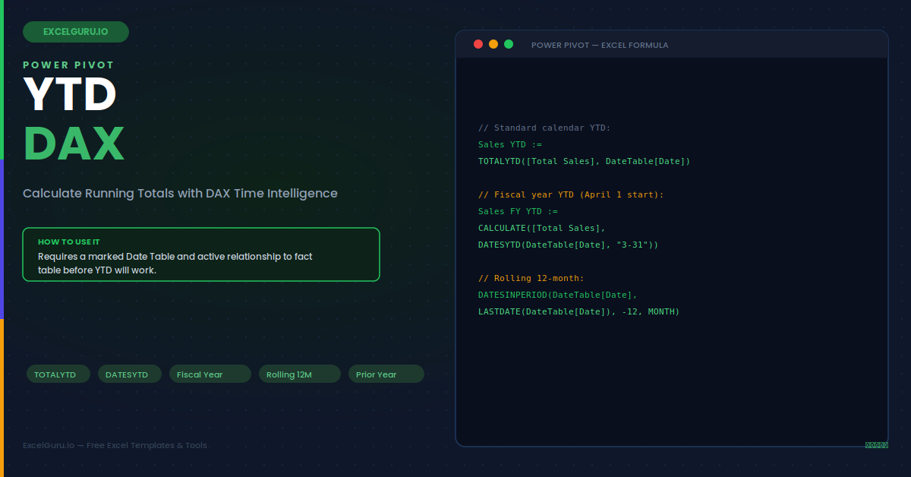The image size is (911, 477).
Task: Click the green pattern badge at window corner
Action: [x=876, y=445]
